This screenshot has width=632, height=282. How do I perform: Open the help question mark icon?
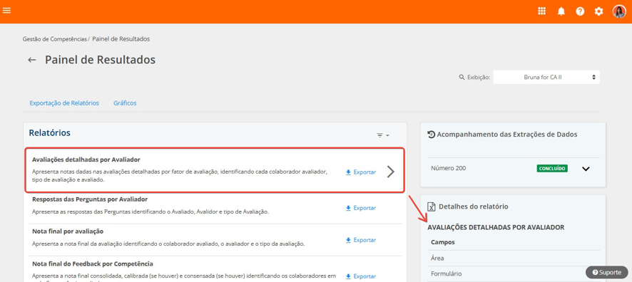coord(580,11)
